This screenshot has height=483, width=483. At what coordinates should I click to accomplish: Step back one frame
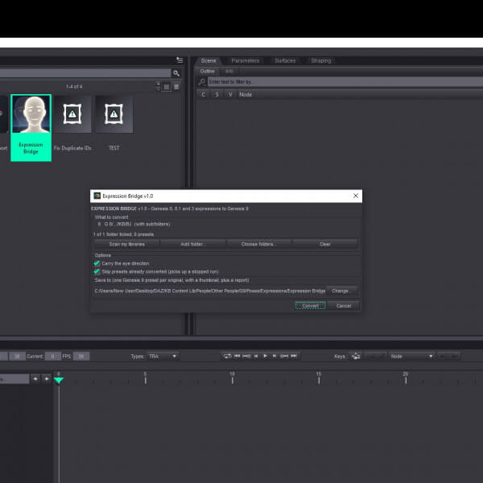pos(256,356)
